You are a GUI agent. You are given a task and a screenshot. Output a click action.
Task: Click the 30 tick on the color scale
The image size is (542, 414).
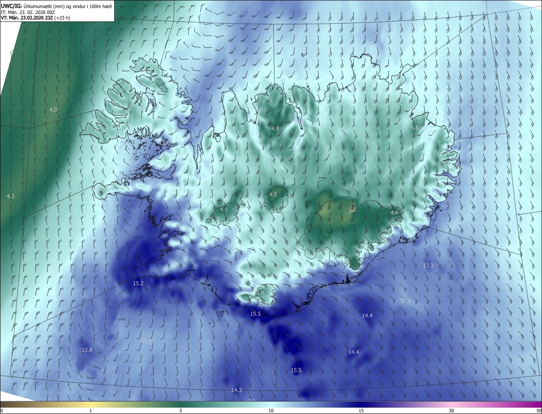click(451, 411)
